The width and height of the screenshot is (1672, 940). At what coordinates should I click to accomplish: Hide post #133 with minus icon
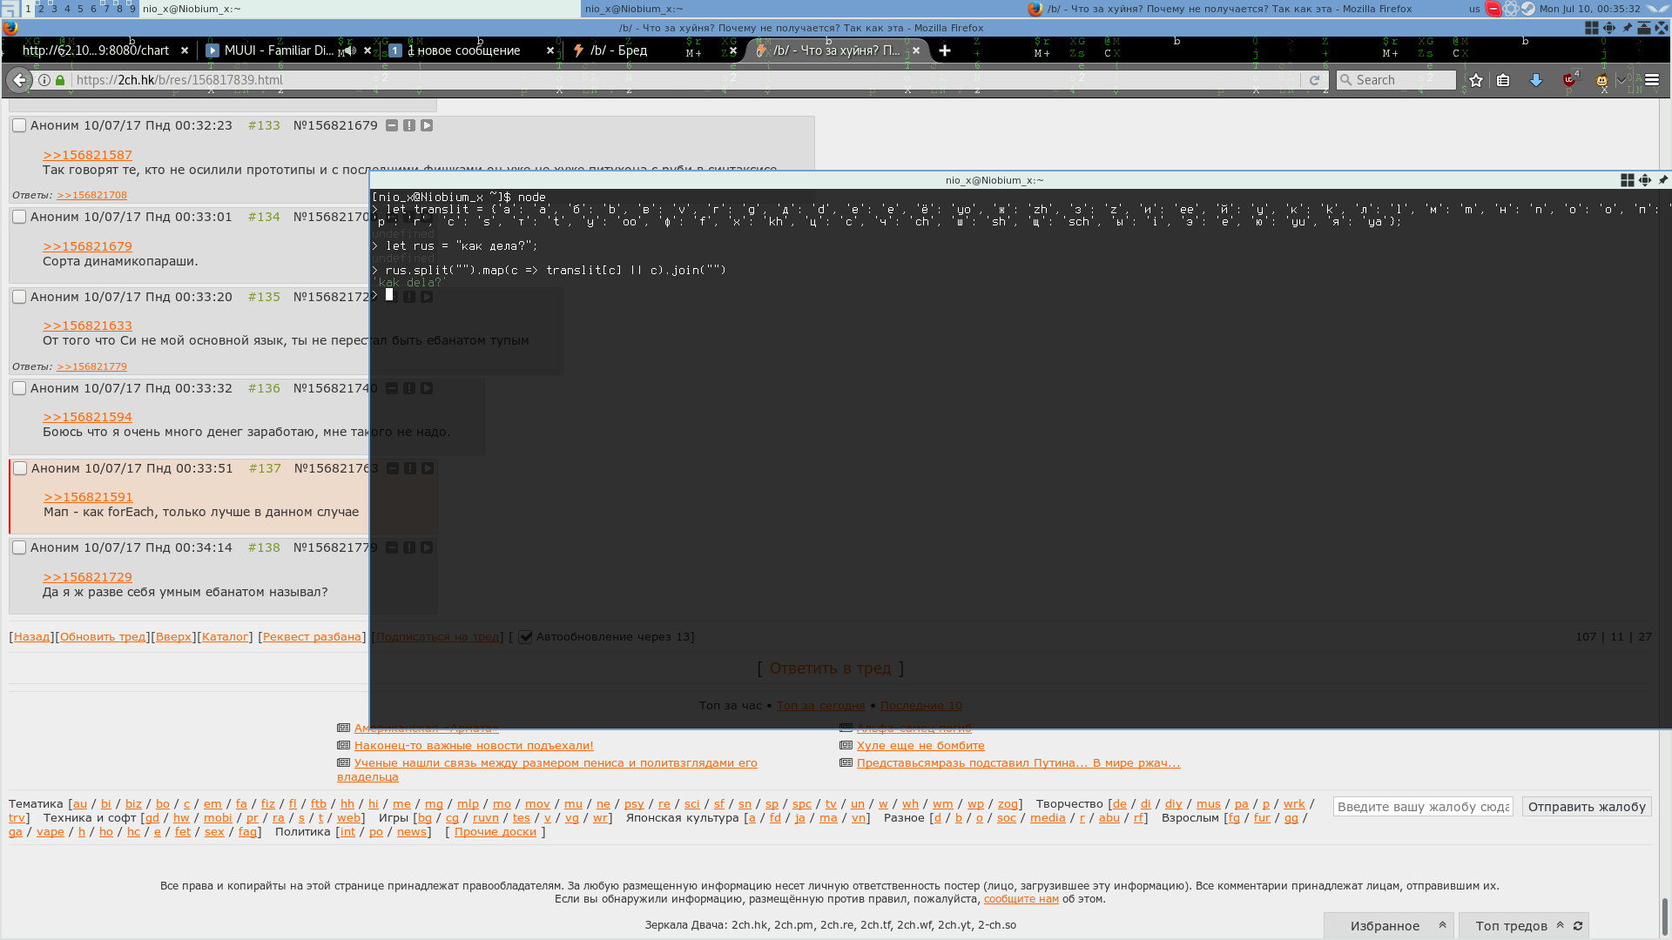(x=392, y=125)
